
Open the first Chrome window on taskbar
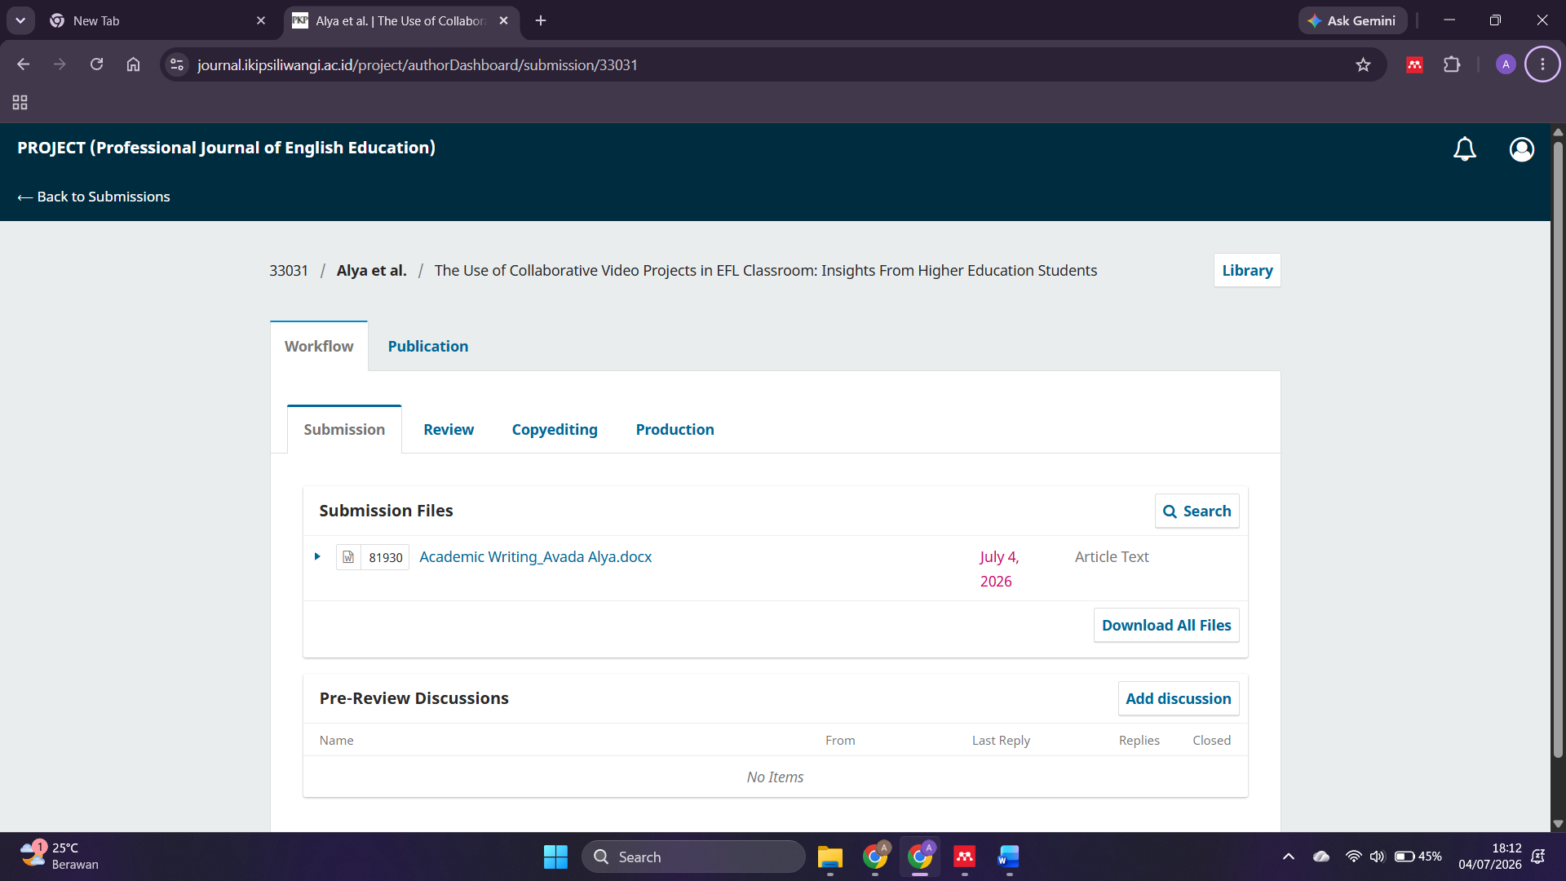click(875, 857)
